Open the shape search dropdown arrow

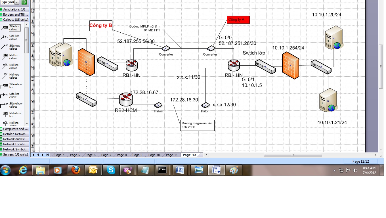pyautogui.click(x=17, y=2)
